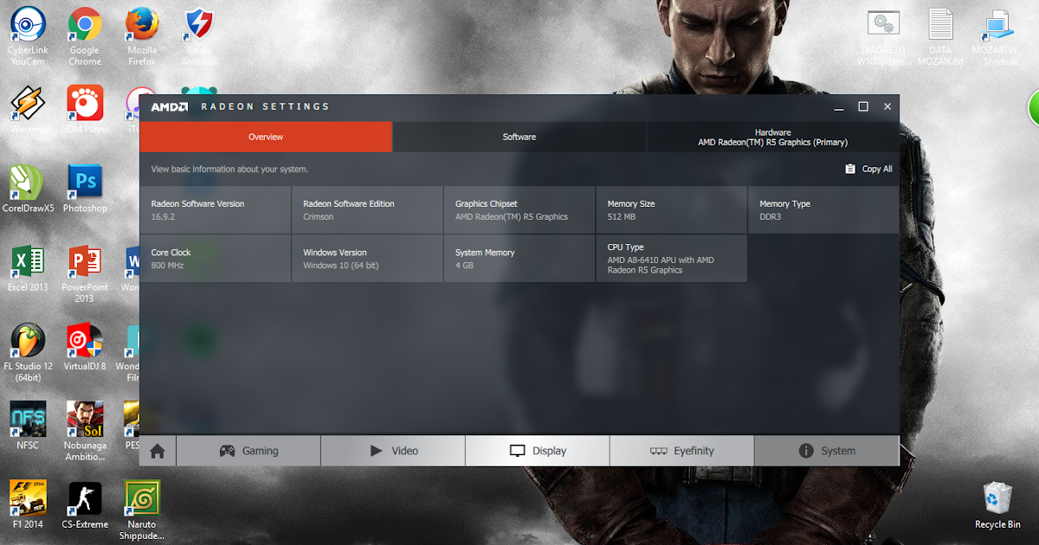Screen dimensions: 1039x545
Task: Launch Naruto Shippuden desktop shortcut
Action: [142, 510]
